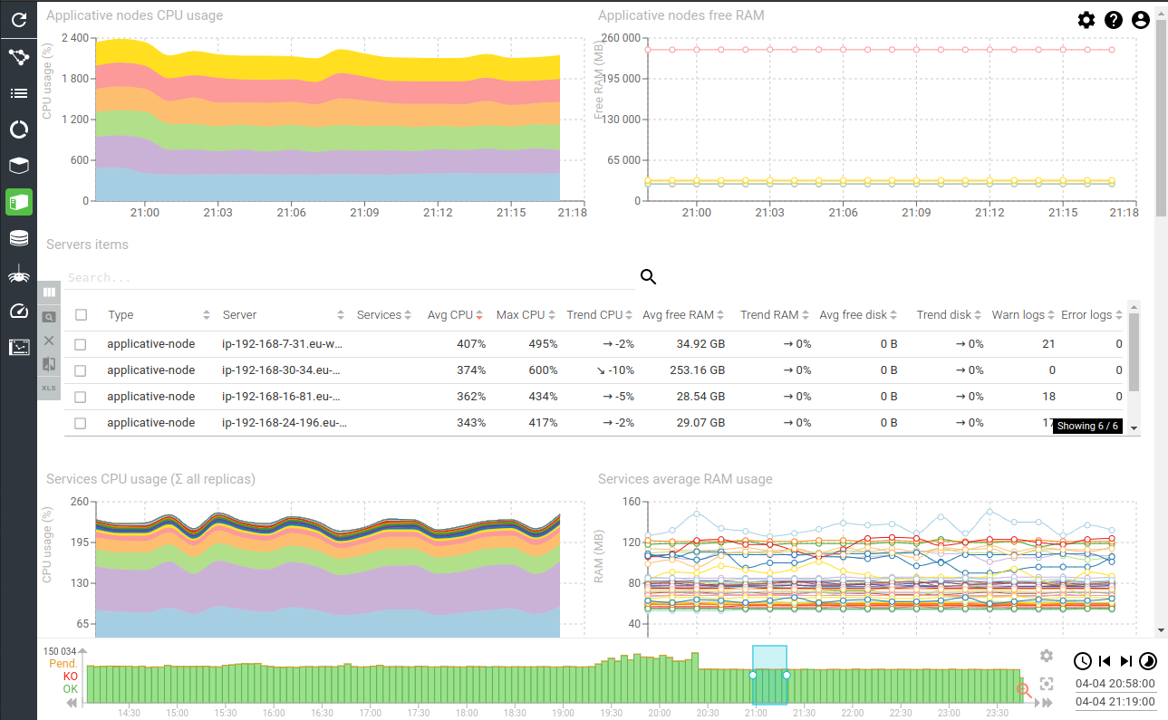The width and height of the screenshot is (1168, 720).
Task: Click the red zoom-out magnifier on the timeline
Action: click(x=1025, y=690)
